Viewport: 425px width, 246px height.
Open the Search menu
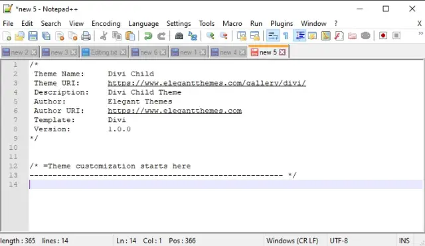(x=51, y=24)
